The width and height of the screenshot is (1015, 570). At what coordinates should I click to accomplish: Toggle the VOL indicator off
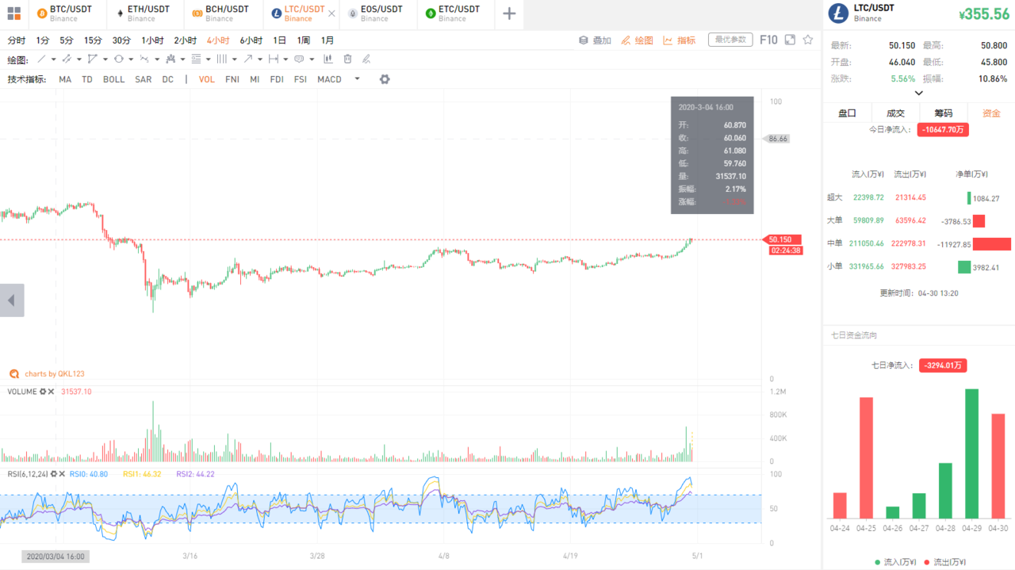click(207, 79)
